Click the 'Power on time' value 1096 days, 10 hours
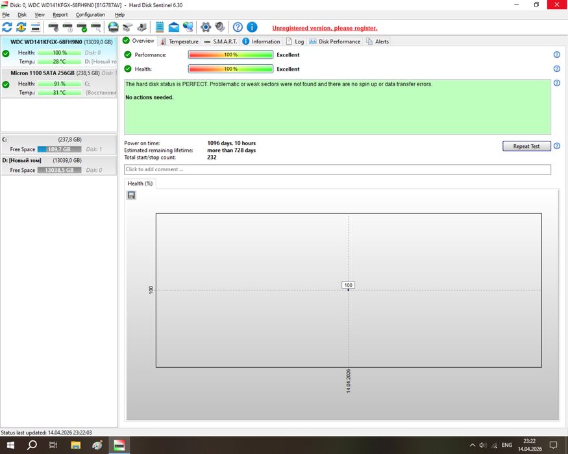This screenshot has width=568, height=454. point(232,143)
